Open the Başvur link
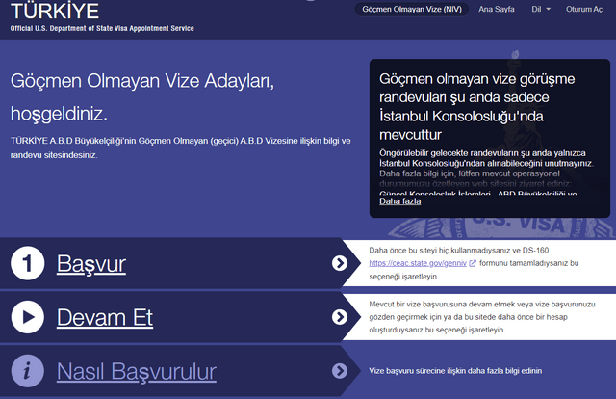The width and height of the screenshot is (616, 399). pyautogui.click(x=91, y=264)
